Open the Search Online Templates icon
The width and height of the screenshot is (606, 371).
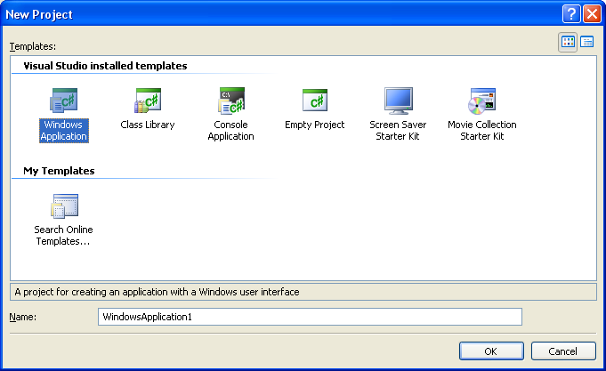pos(65,206)
